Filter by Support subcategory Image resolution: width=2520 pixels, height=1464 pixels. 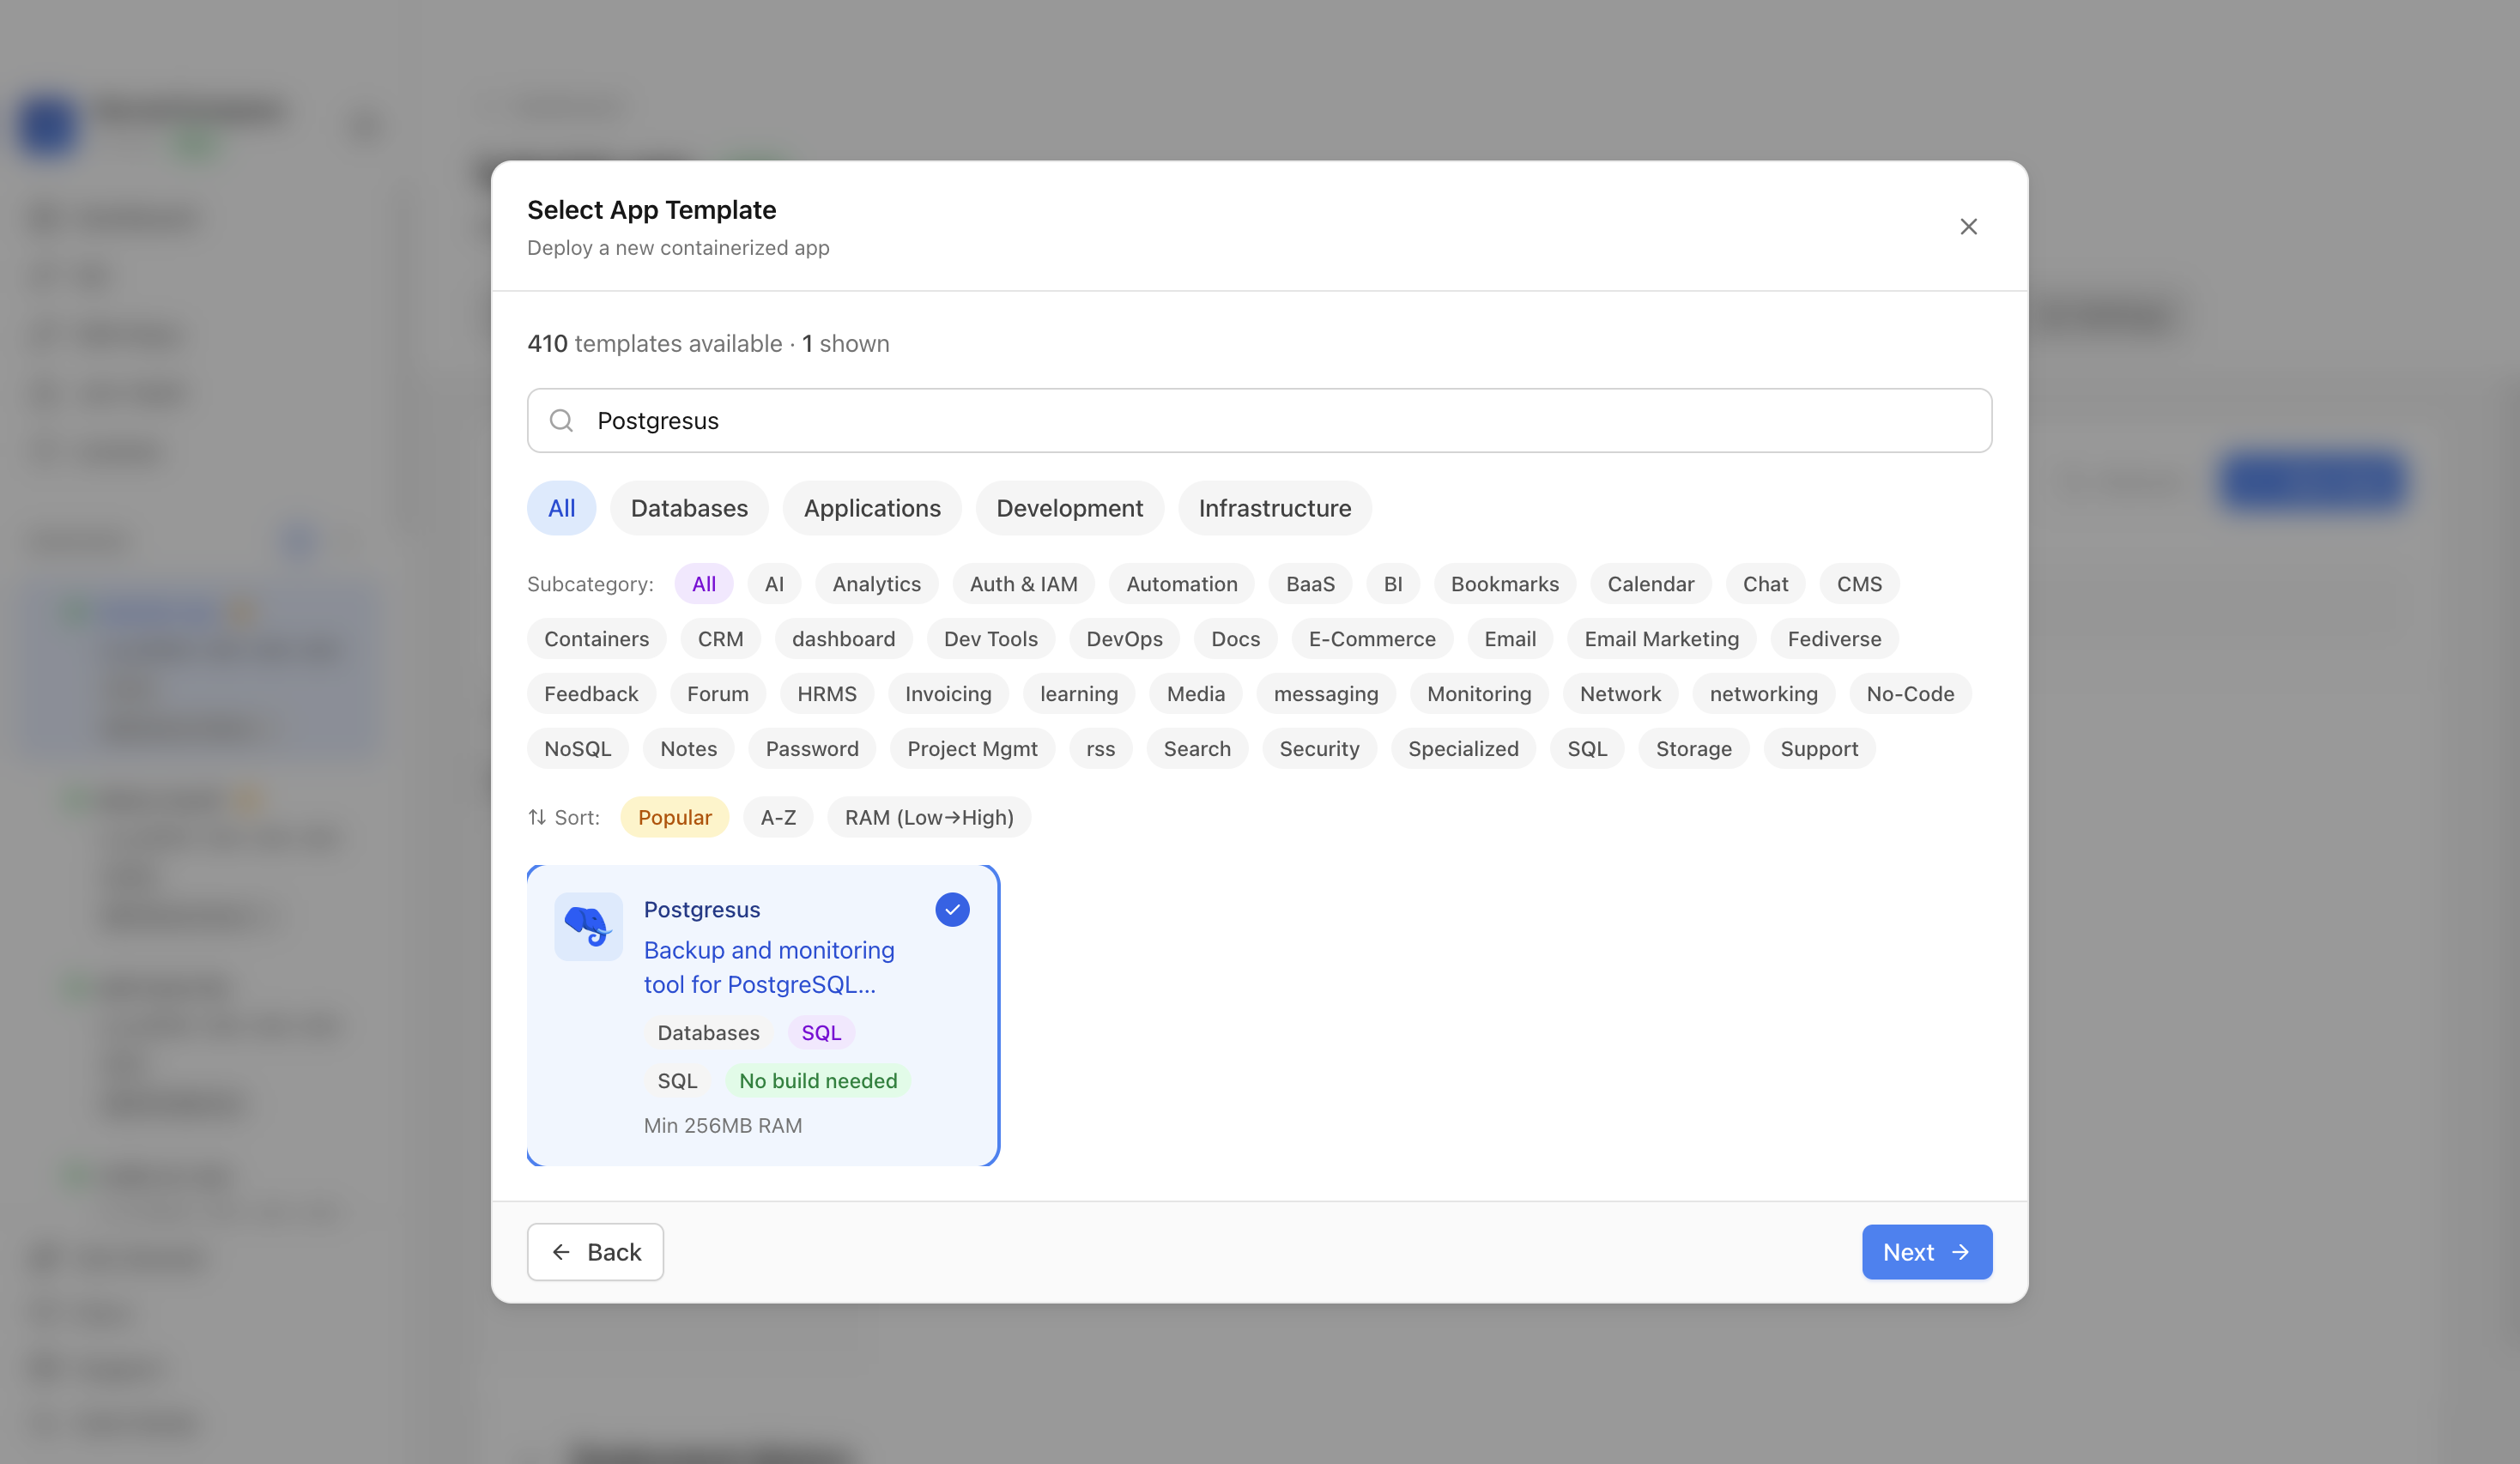click(1819, 749)
